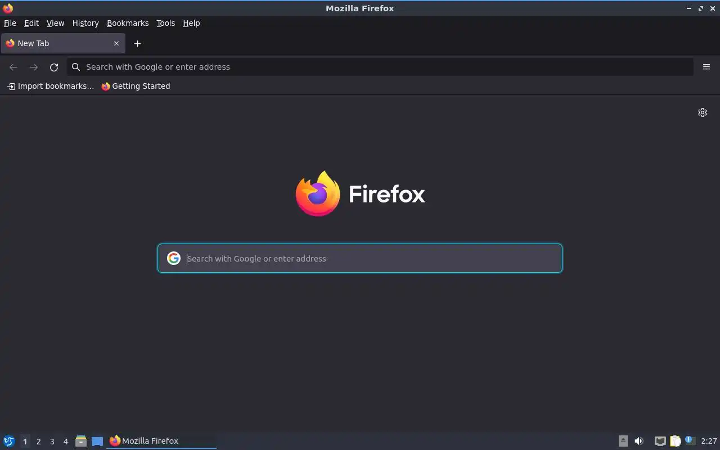Close the New Tab tab
Screen dimensions: 720x450
coord(116,43)
